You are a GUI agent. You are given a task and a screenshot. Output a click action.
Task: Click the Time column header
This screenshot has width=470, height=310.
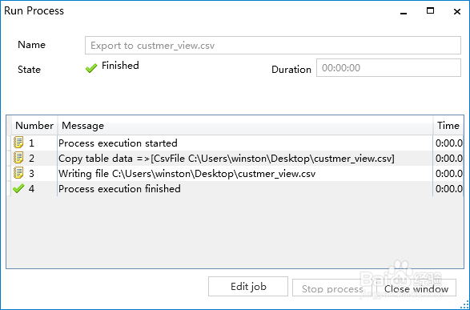(448, 125)
